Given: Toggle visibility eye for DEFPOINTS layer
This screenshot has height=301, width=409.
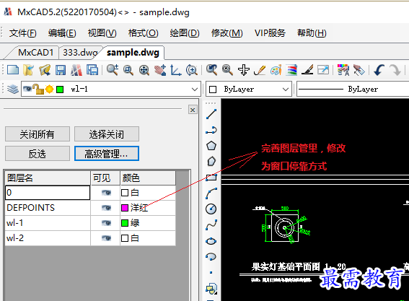Looking at the screenshot, I should pos(106,208).
